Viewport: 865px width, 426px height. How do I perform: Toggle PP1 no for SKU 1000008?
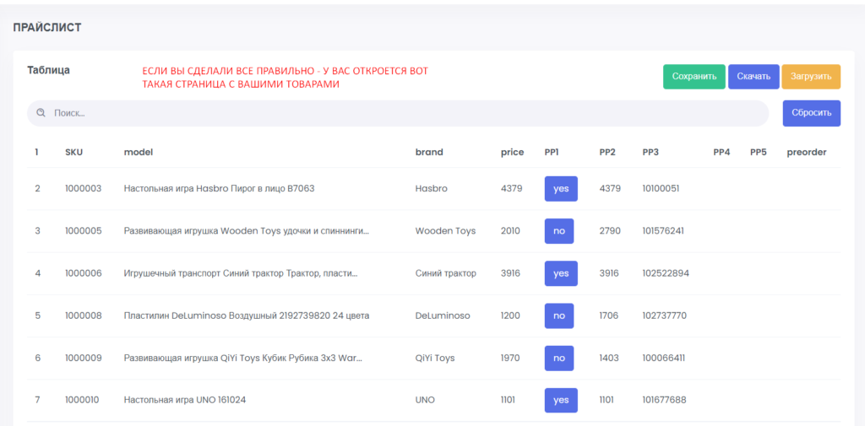pyautogui.click(x=559, y=315)
